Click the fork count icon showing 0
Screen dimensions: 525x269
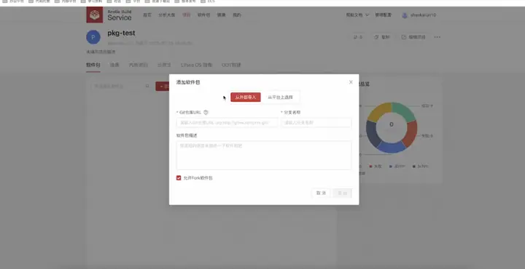pos(357,37)
